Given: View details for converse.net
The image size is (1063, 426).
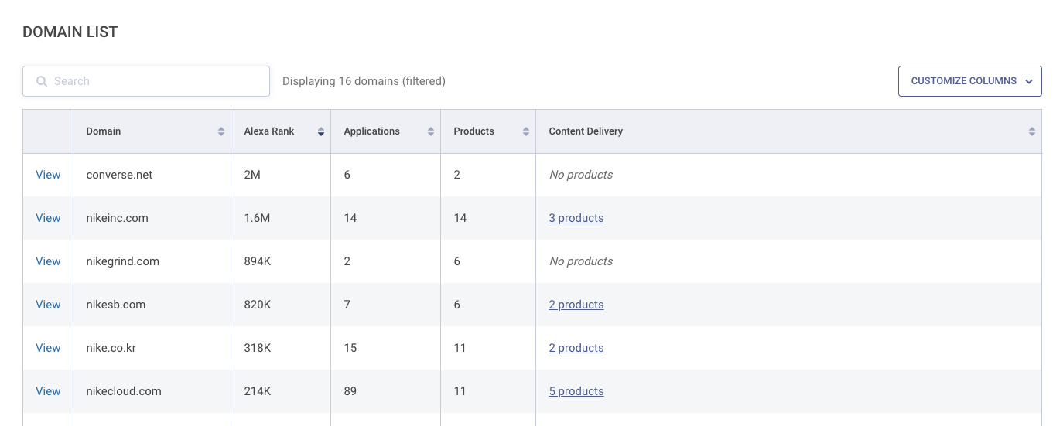Looking at the screenshot, I should pos(48,175).
